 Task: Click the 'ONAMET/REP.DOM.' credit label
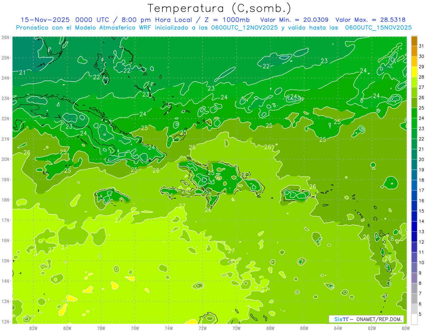pyautogui.click(x=379, y=319)
